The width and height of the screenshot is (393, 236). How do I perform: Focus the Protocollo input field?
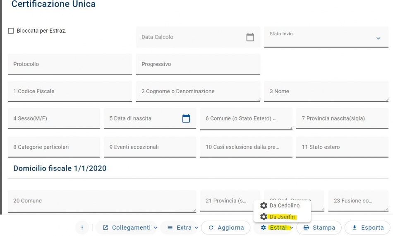(x=69, y=64)
